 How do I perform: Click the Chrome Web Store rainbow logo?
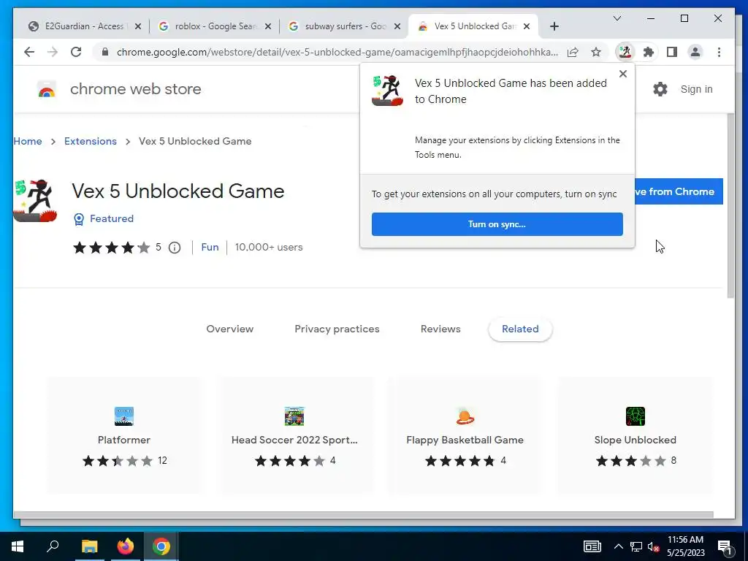[x=47, y=89]
